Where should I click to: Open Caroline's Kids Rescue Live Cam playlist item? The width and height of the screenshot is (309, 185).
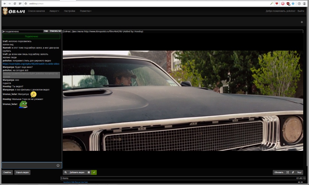tap(75, 182)
